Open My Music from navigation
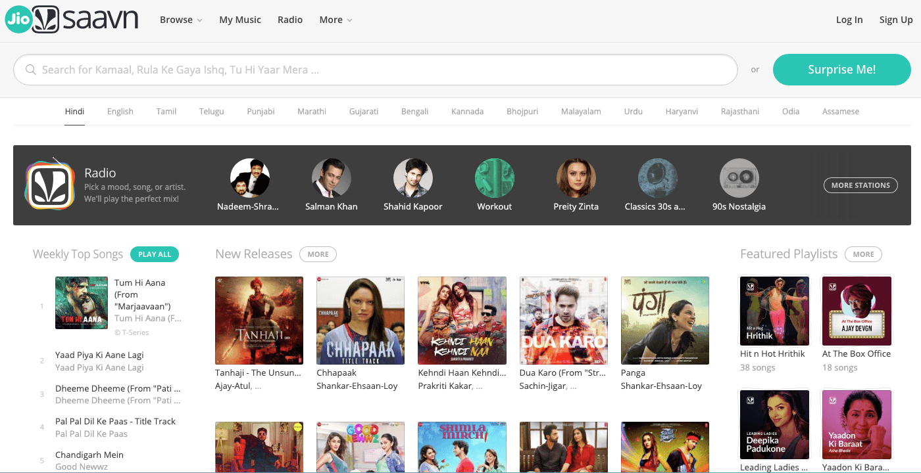 point(240,20)
